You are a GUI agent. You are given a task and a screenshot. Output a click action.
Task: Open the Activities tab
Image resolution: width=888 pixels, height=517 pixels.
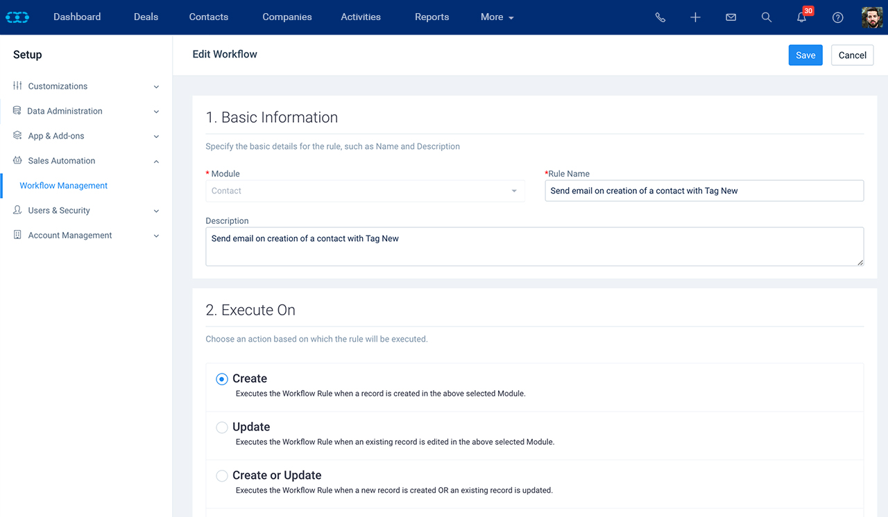point(361,17)
